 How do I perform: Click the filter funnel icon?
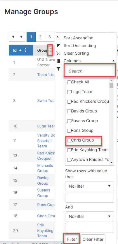click(x=58, y=69)
